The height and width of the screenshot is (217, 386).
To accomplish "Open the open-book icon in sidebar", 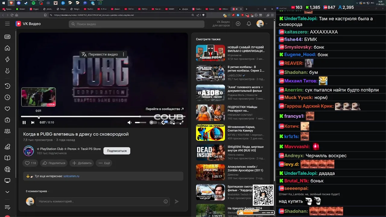I will point(8,158).
